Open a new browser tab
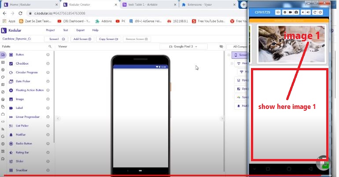339x177 pixels. coord(243,4)
